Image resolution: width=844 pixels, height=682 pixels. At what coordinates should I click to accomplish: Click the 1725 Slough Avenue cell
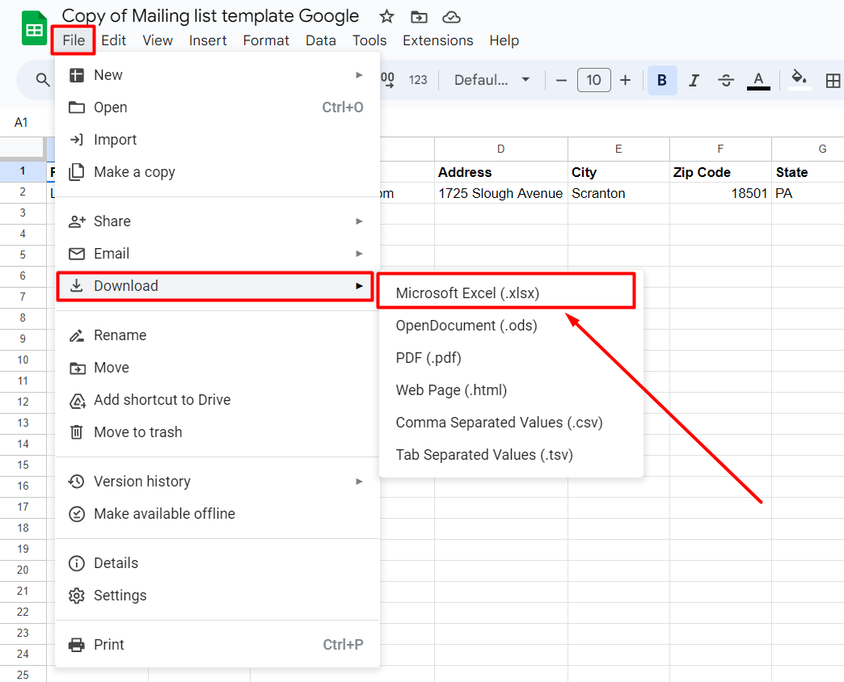501,193
